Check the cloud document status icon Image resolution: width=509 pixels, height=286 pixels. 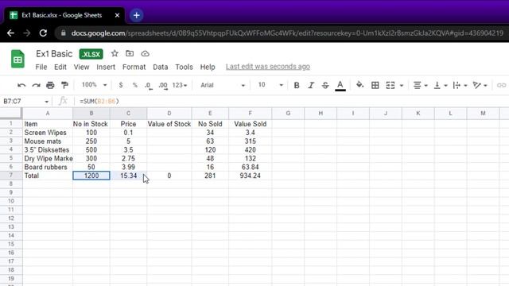point(145,53)
